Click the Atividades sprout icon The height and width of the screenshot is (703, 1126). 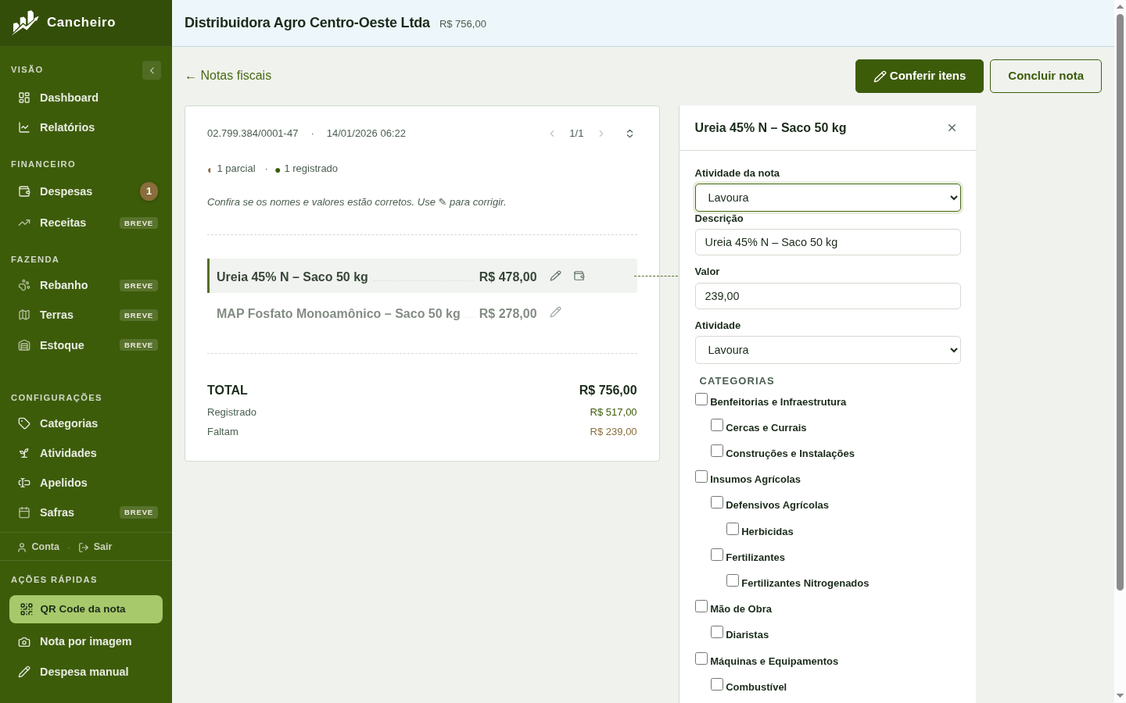24,453
